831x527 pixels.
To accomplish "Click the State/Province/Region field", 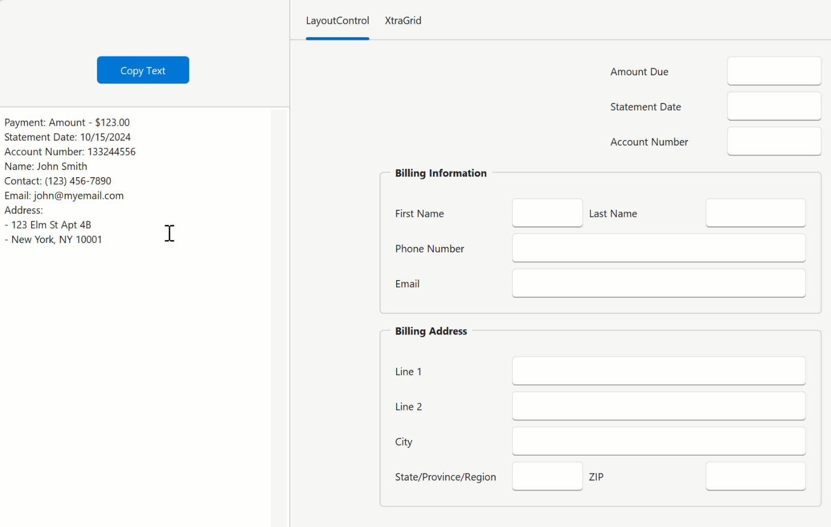I will coord(547,476).
